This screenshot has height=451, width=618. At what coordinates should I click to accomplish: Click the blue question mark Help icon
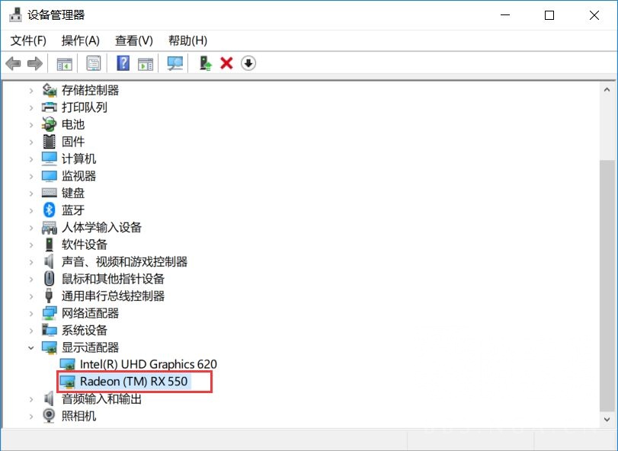pyautogui.click(x=123, y=63)
